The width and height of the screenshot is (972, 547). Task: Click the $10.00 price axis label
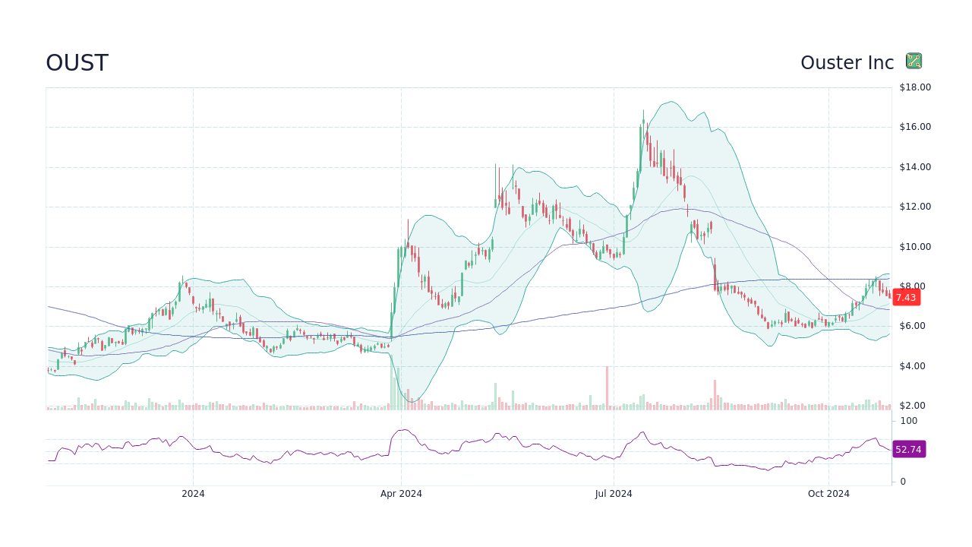coord(915,247)
